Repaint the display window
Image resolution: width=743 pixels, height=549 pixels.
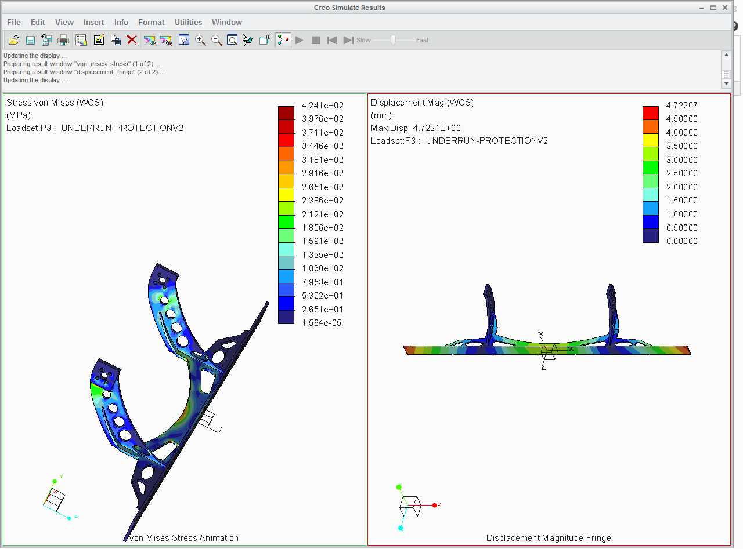click(184, 40)
